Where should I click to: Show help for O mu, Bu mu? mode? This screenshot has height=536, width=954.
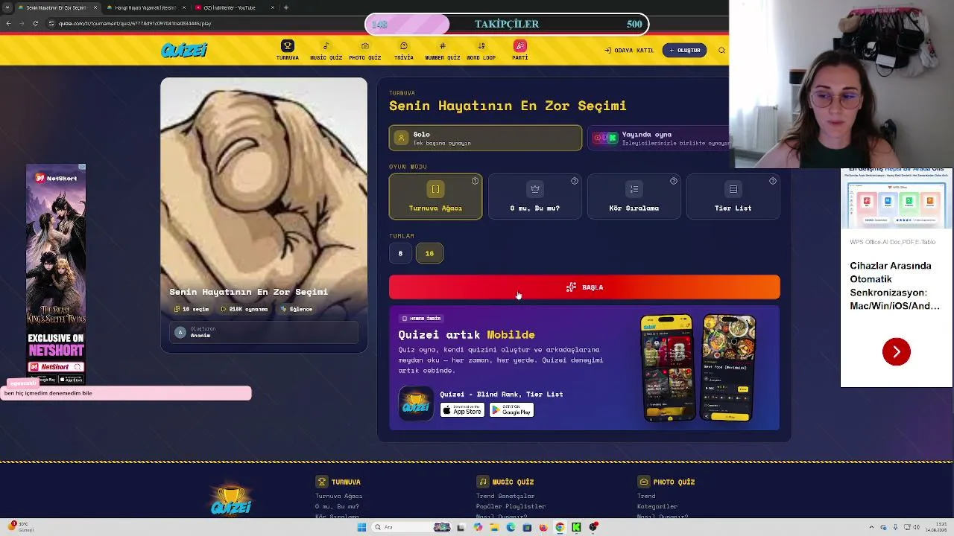[x=574, y=181]
